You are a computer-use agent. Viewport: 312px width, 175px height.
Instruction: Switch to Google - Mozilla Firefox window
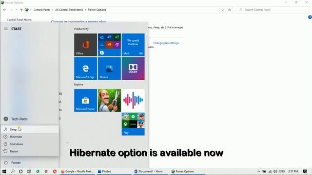coord(78,171)
